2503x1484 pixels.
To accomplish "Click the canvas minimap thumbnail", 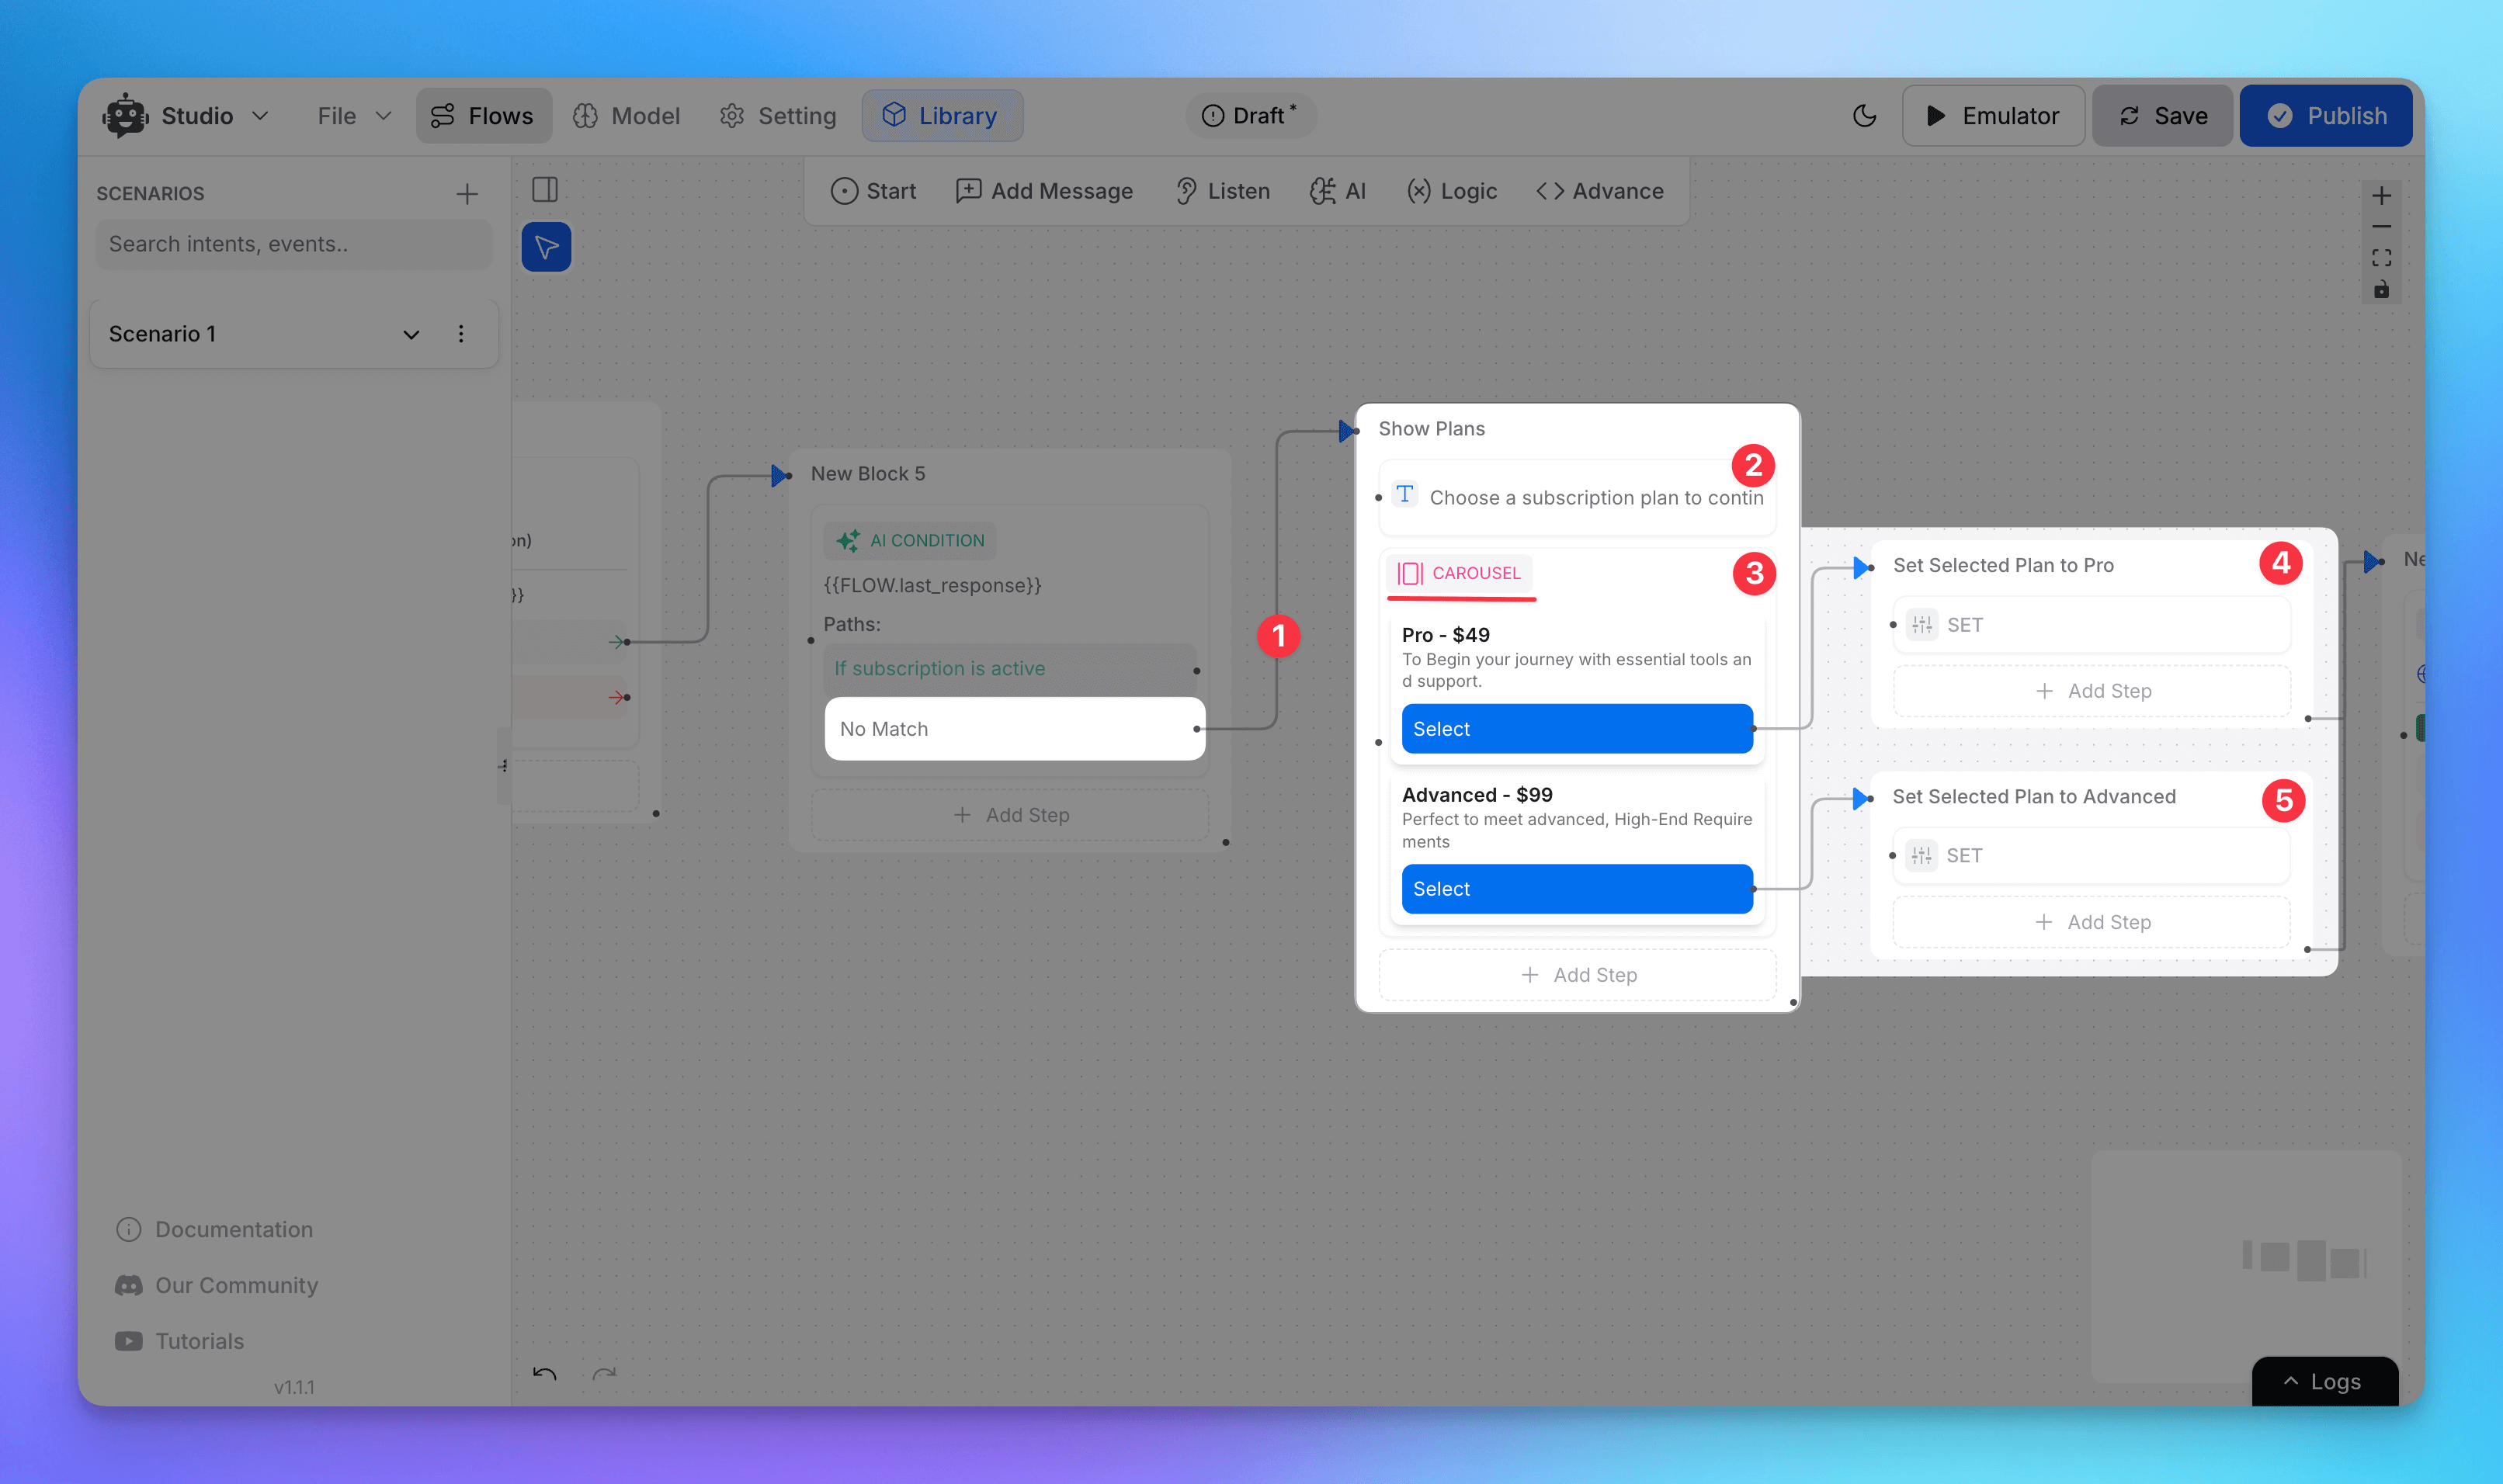I will 2246,1266.
